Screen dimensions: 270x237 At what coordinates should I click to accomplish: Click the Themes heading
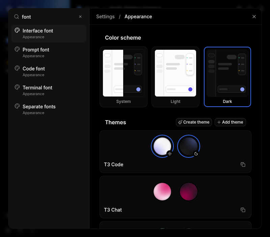click(115, 122)
